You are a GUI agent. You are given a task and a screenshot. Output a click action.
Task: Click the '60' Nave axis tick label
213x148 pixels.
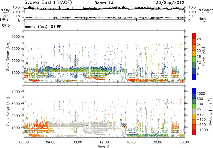pos(190,16)
